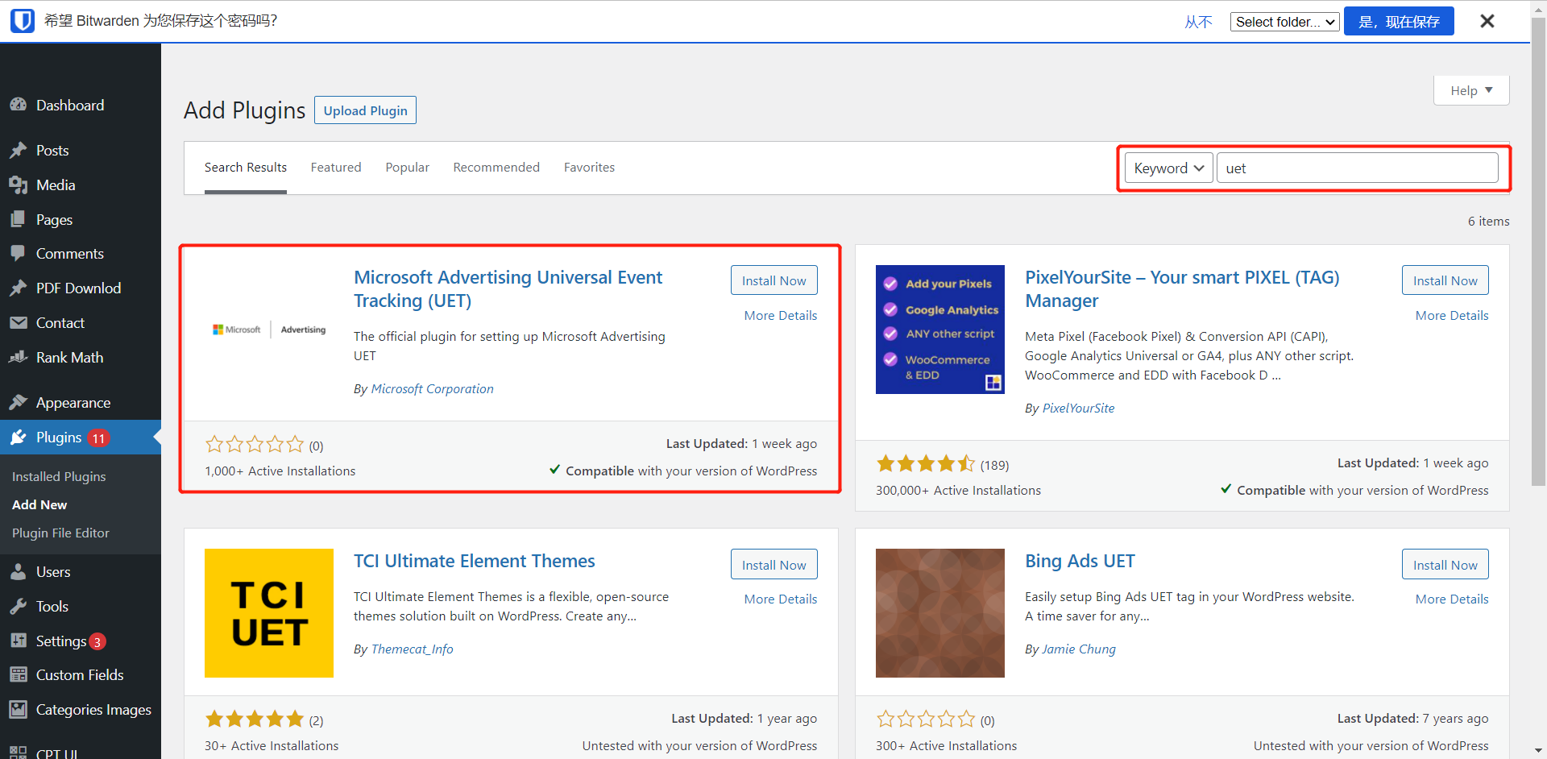Switch to the Recommended tab
The image size is (1547, 759).
coord(496,167)
